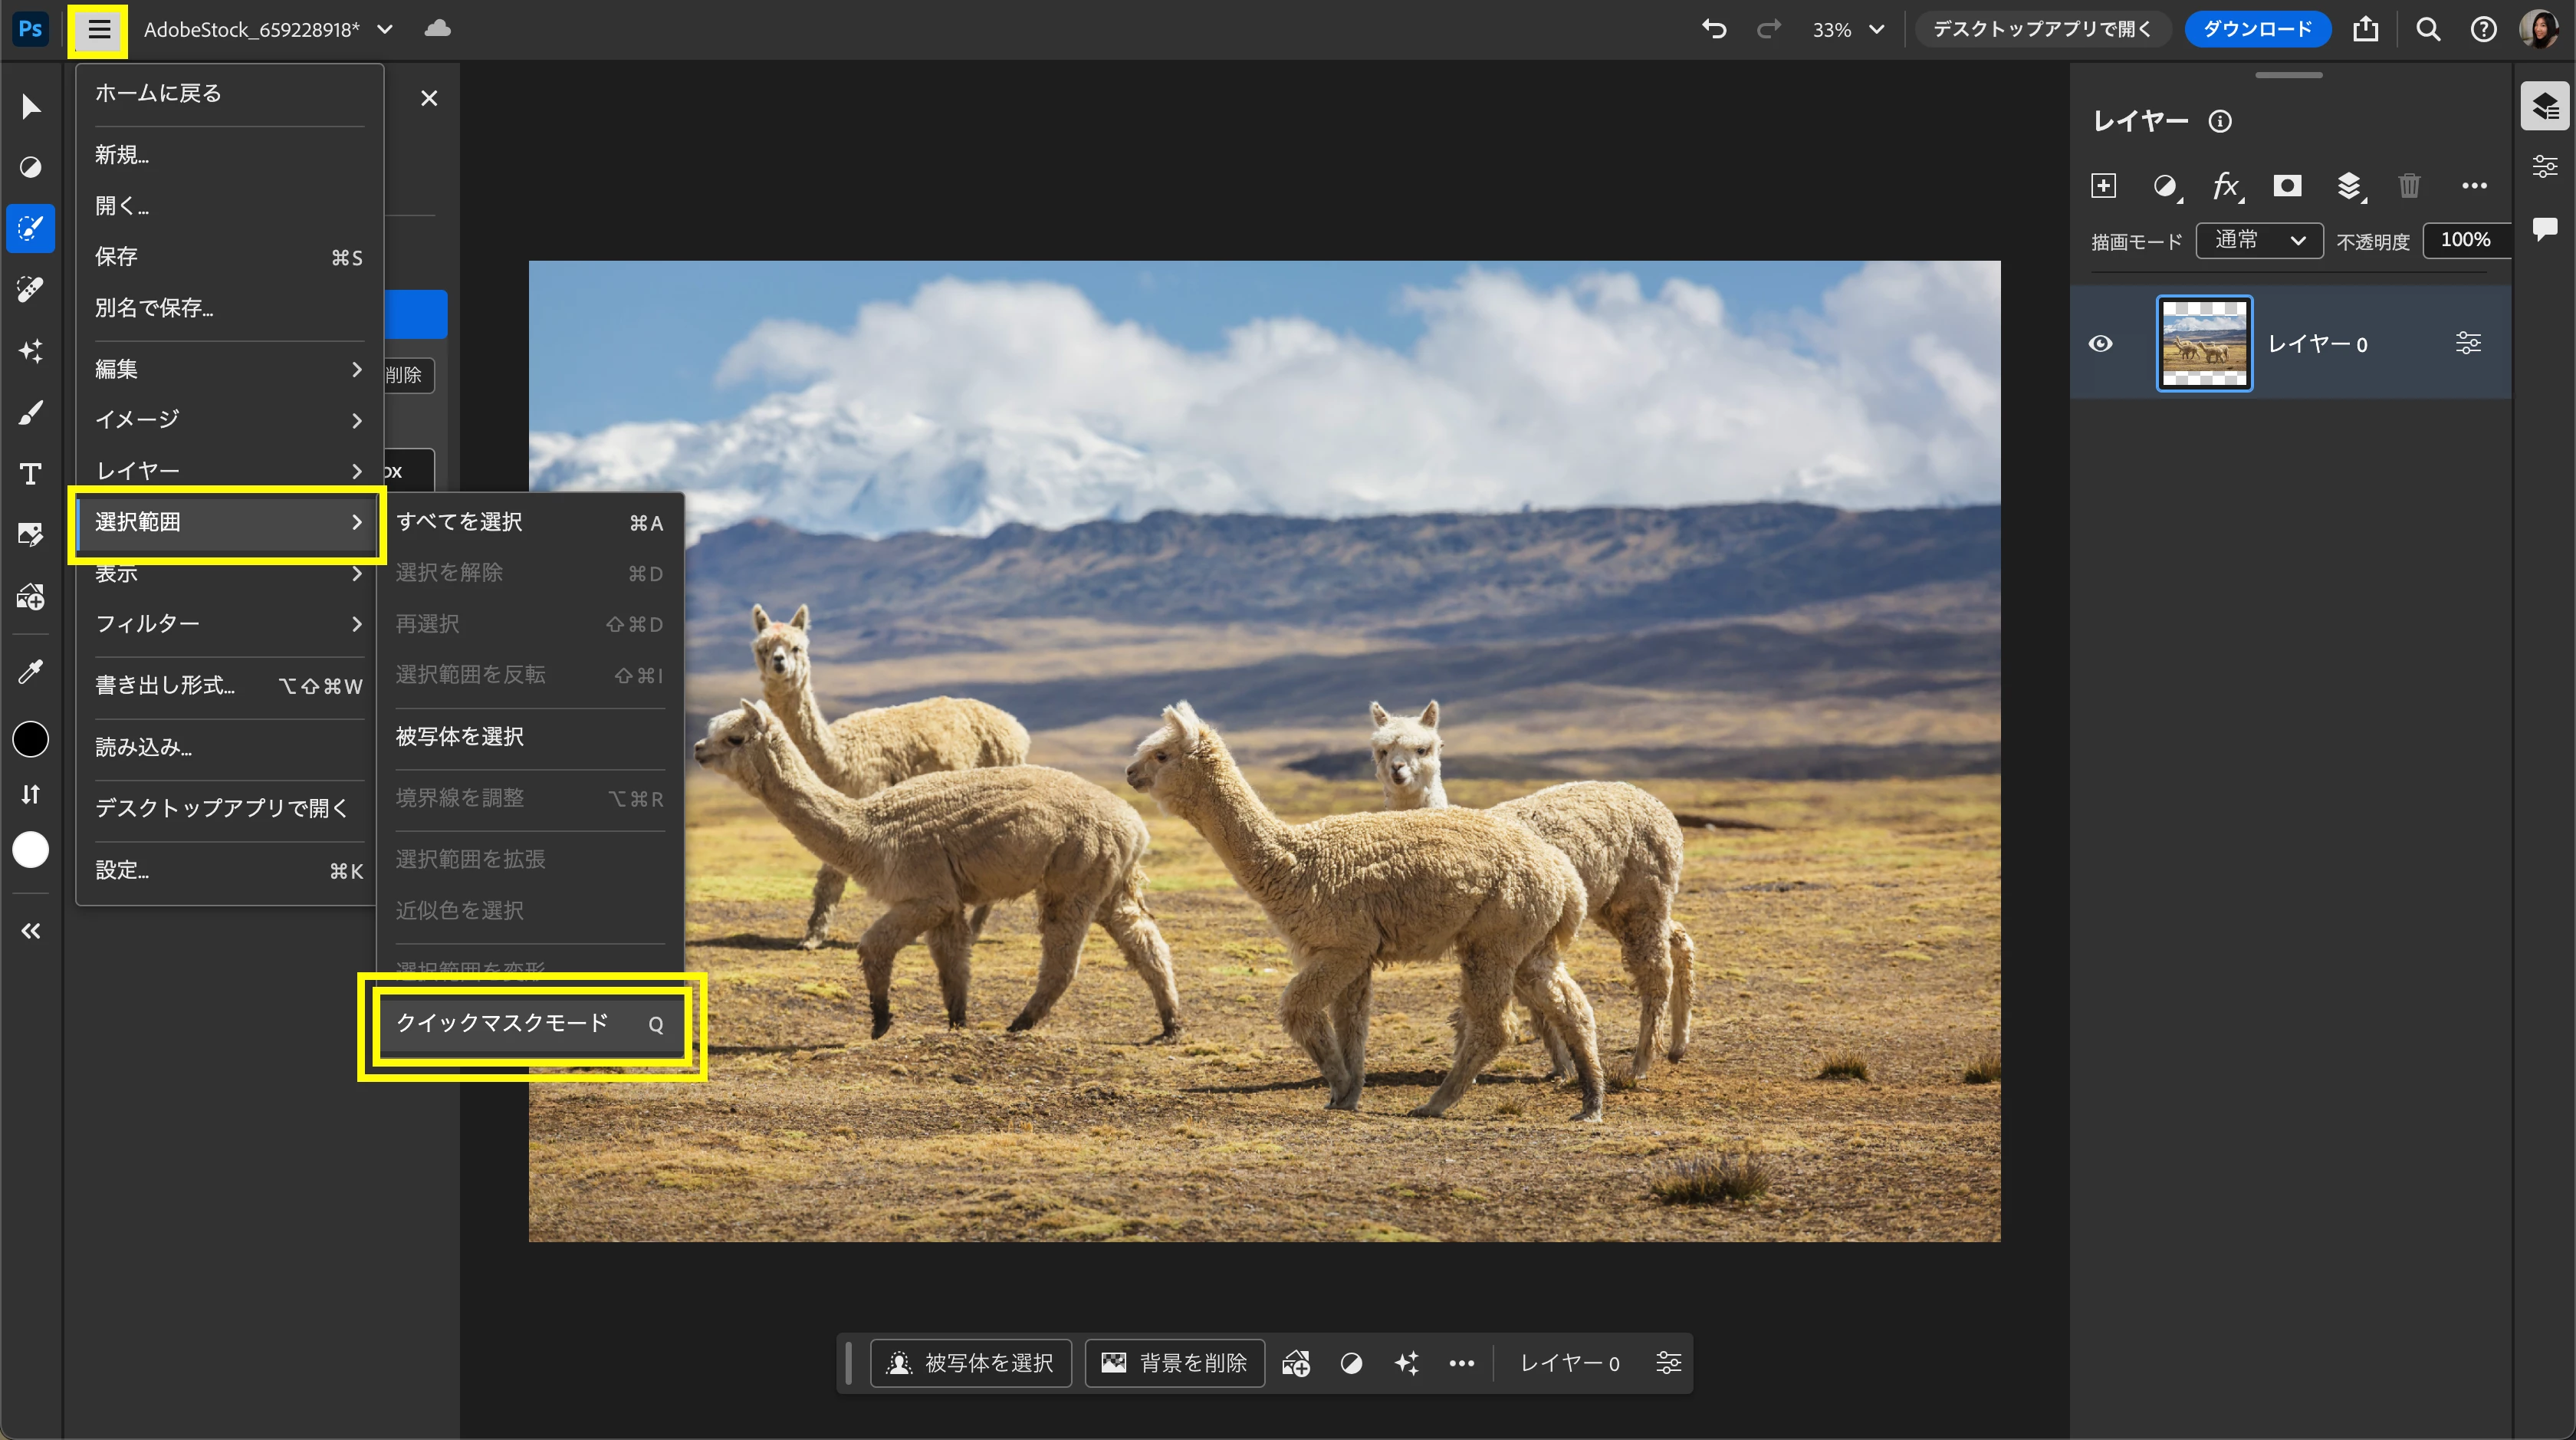Open layer effects fx icon
The image size is (2576, 1440).
pyautogui.click(x=2226, y=186)
